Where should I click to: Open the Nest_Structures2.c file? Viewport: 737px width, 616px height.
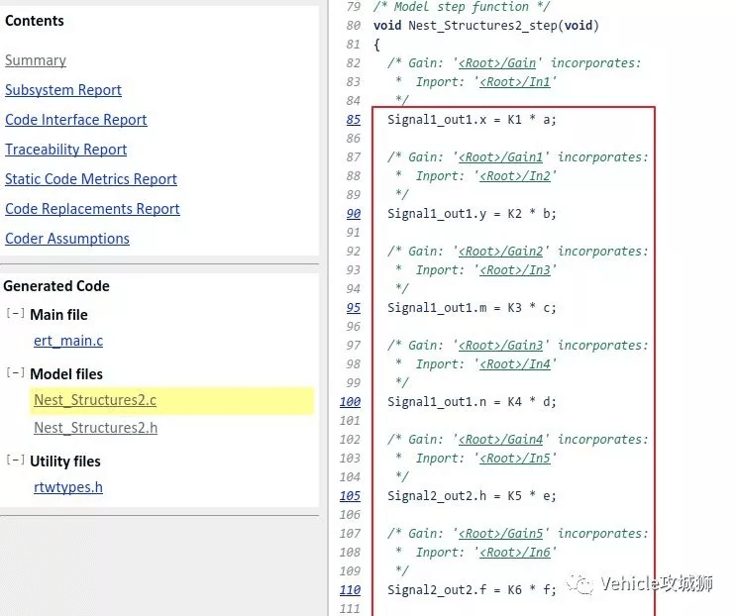[95, 400]
